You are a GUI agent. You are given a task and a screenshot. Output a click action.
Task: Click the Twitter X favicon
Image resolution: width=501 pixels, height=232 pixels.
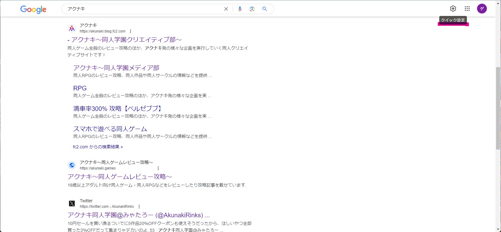click(x=72, y=203)
